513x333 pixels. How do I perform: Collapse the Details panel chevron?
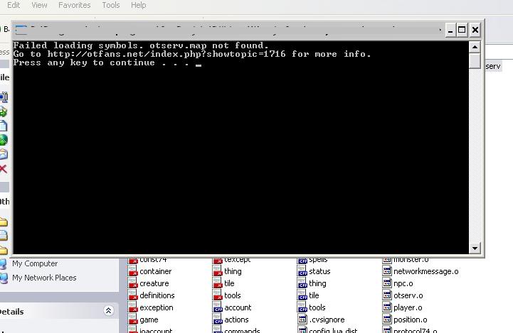108,310
